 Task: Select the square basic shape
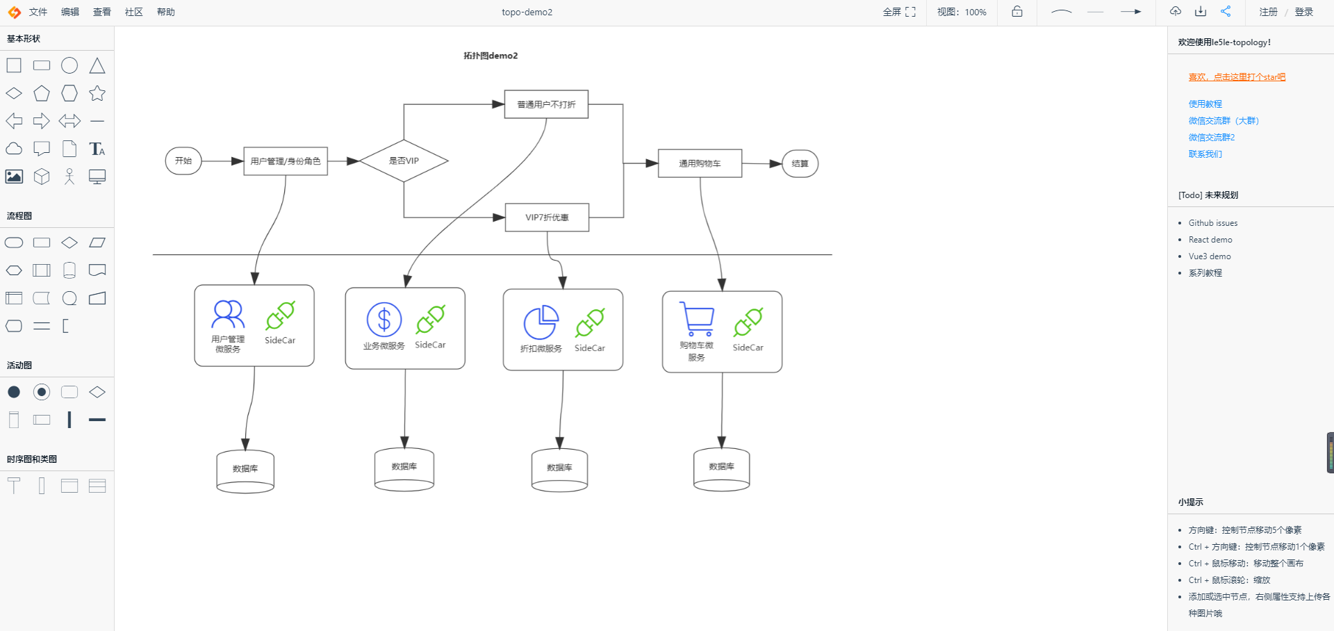tap(14, 65)
